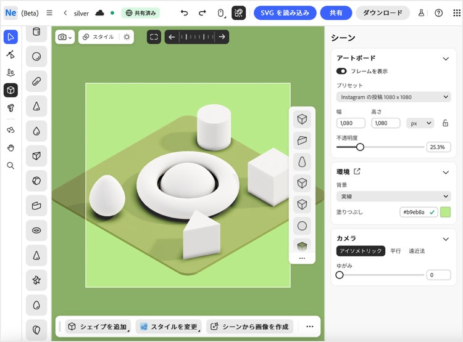Select アイソメトリック camera mode
463x342 pixels.
[361, 251]
